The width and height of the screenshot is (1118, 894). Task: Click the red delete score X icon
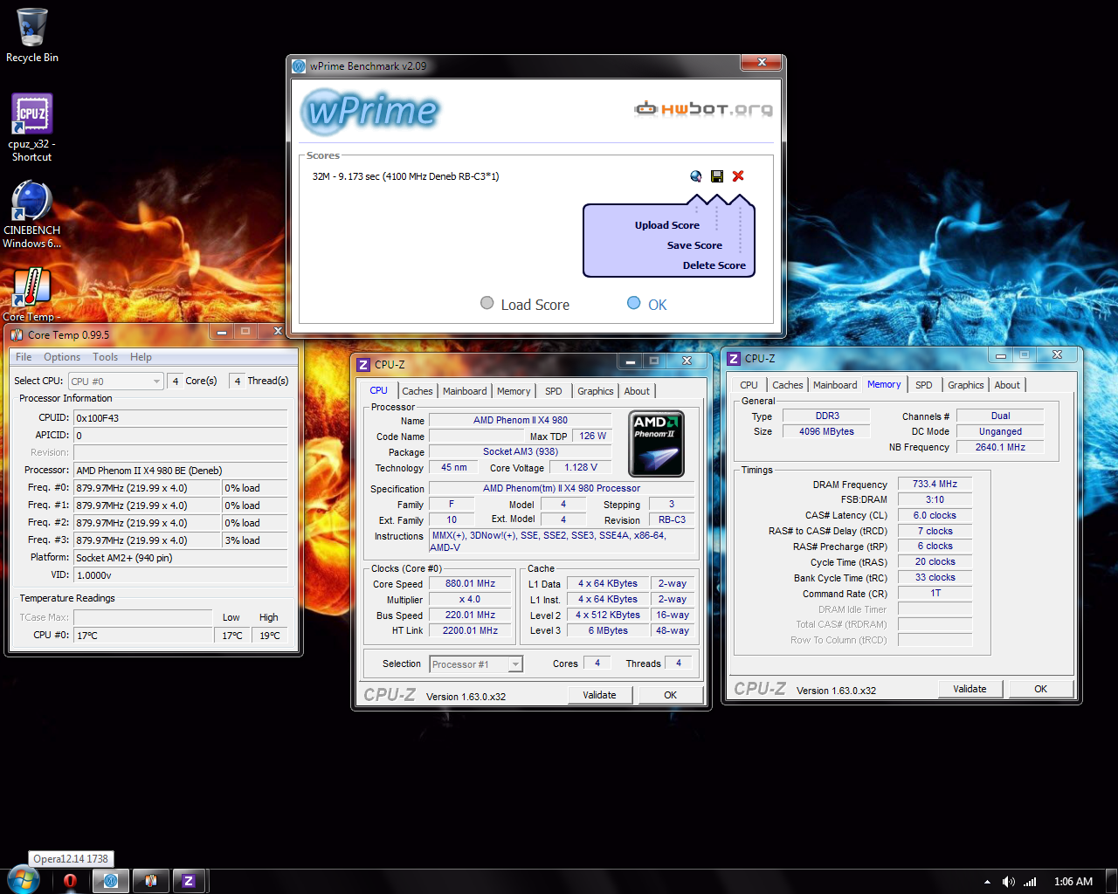click(x=738, y=176)
